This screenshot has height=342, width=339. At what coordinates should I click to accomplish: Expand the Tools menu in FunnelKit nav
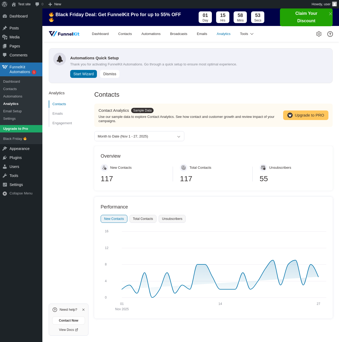pyautogui.click(x=247, y=34)
